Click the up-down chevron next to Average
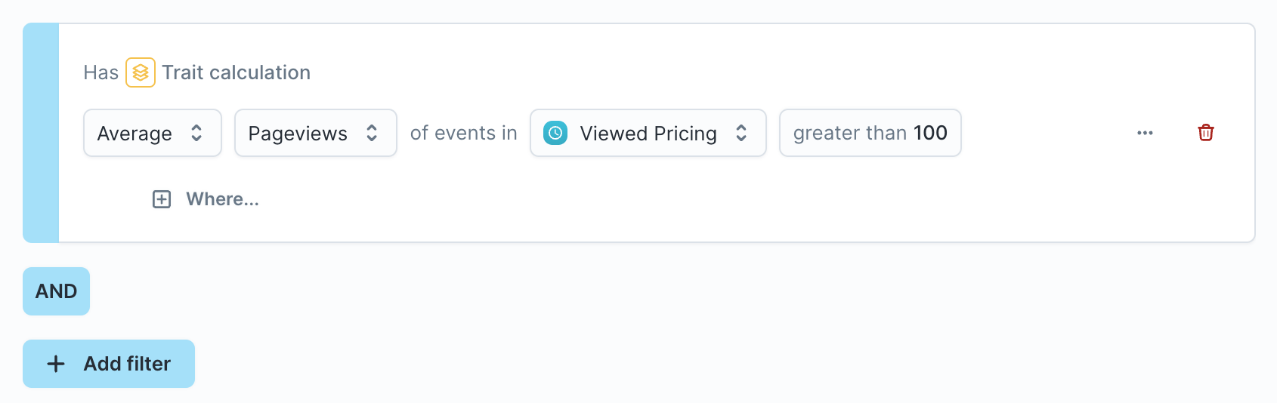The width and height of the screenshot is (1277, 403). [x=196, y=133]
